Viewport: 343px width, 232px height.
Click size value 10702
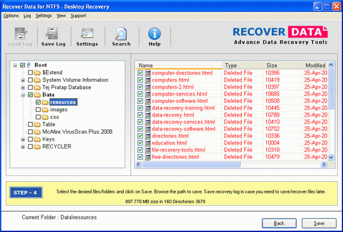point(272,129)
